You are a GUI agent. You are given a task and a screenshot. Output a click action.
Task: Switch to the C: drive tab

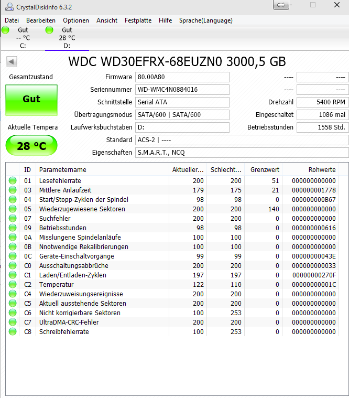tap(23, 38)
